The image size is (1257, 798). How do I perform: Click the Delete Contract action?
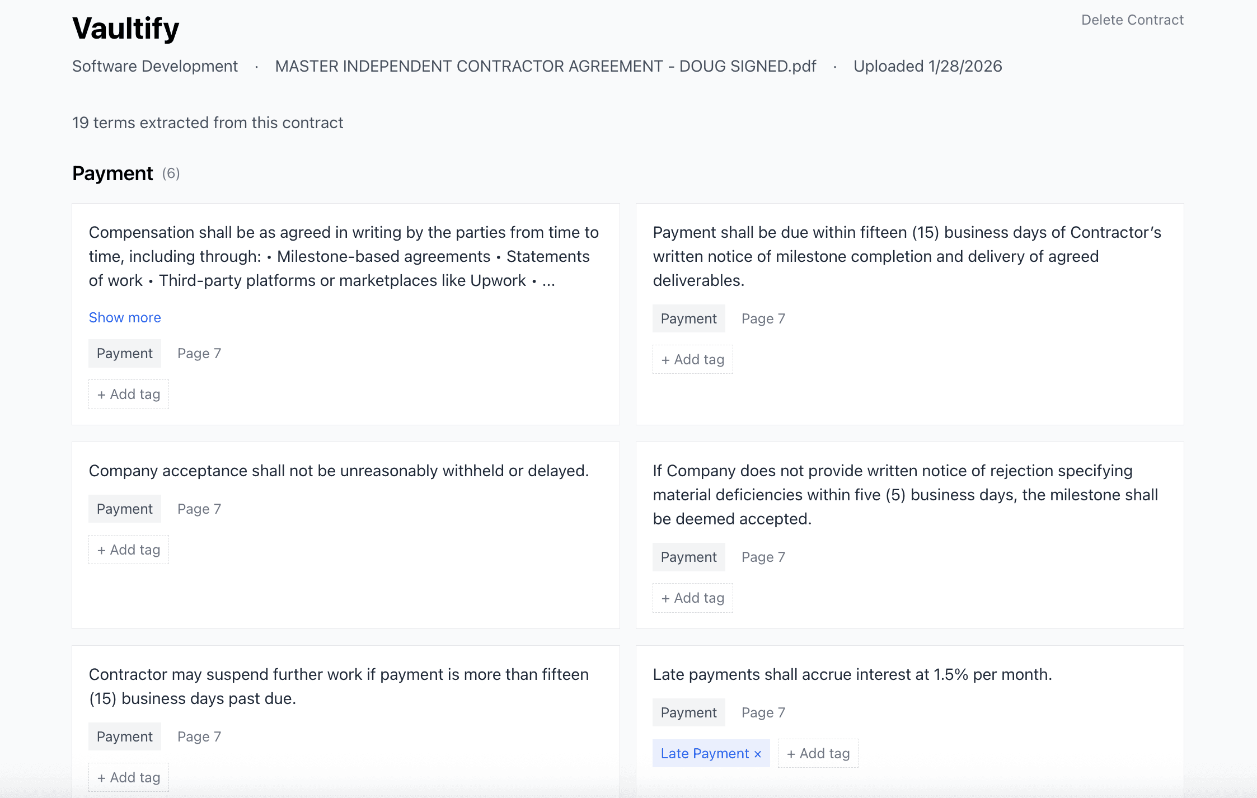click(1131, 20)
